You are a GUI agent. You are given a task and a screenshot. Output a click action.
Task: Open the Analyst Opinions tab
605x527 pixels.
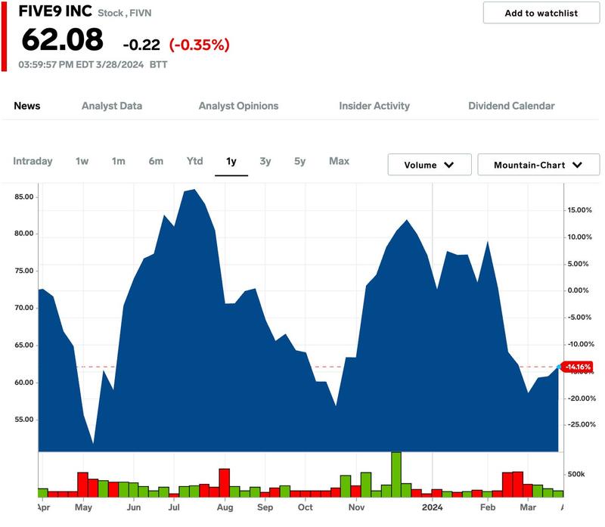[238, 106]
